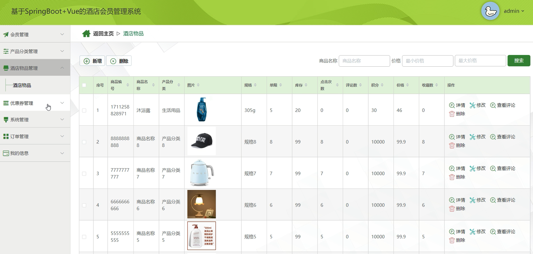Open the blue kettle product image

(202, 173)
